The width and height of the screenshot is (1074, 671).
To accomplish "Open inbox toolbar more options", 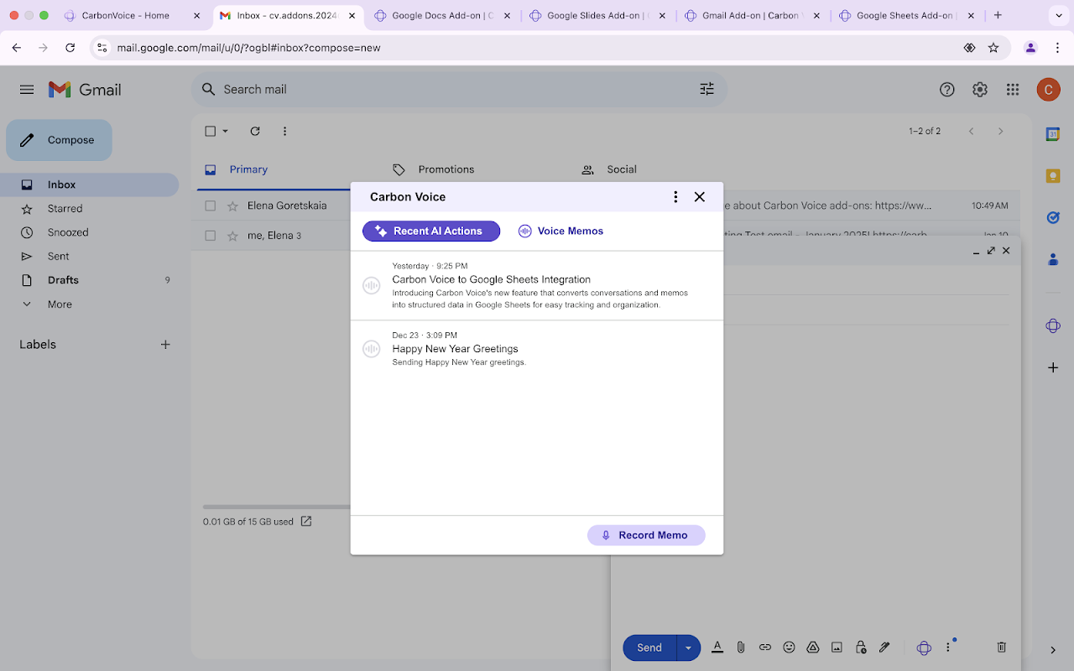I will point(285,132).
